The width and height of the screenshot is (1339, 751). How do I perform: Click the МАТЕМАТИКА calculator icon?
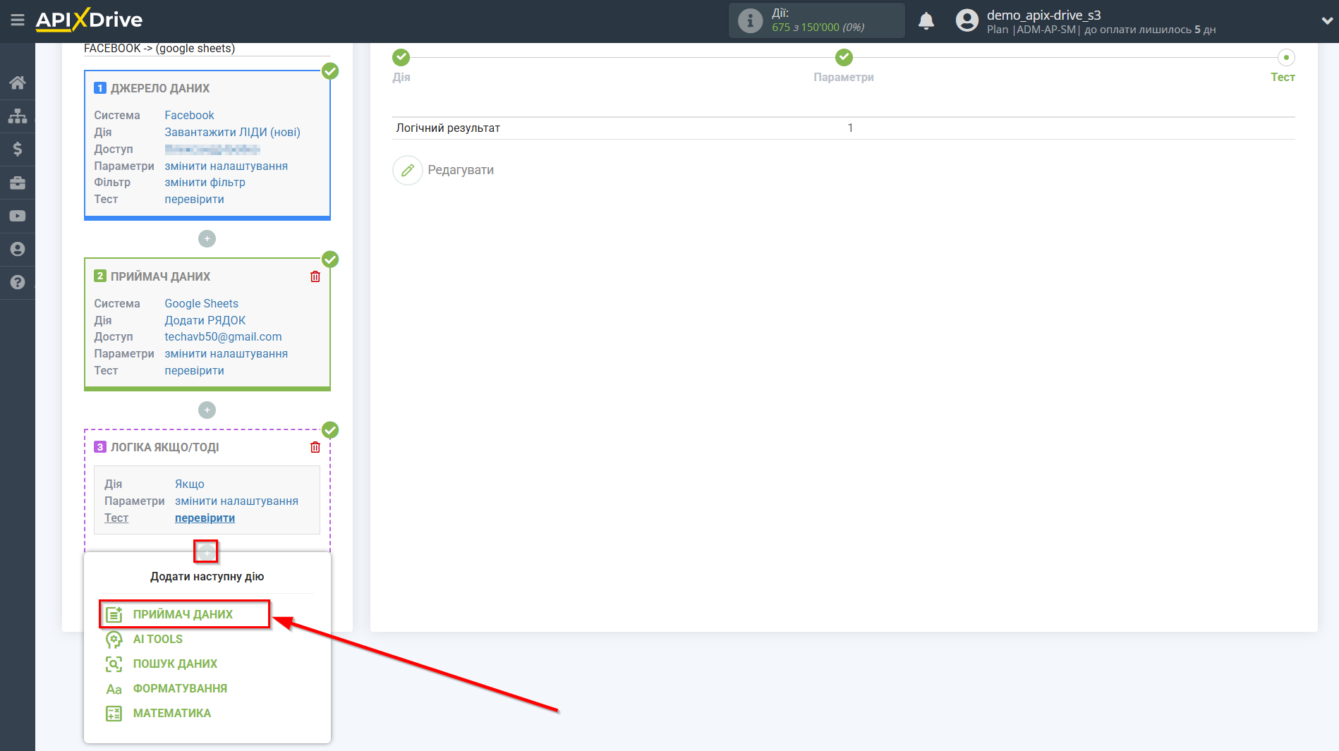click(x=114, y=713)
